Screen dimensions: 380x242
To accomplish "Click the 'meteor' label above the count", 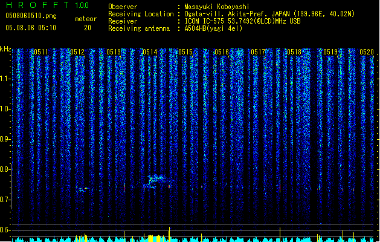I will tap(86, 19).
